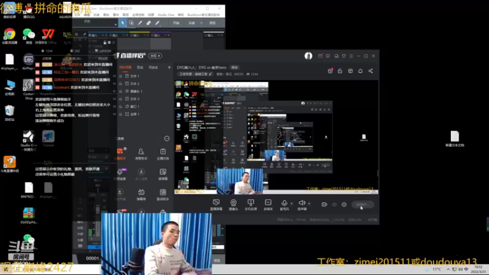Click the taskbar clock
Screen dimensions: 489x275
pyautogui.click(x=478, y=269)
